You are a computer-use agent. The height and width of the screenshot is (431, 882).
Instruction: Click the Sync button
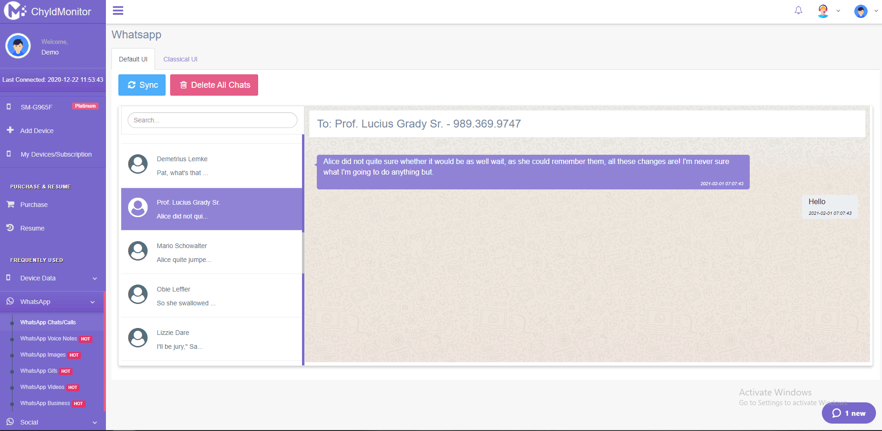[x=142, y=85]
